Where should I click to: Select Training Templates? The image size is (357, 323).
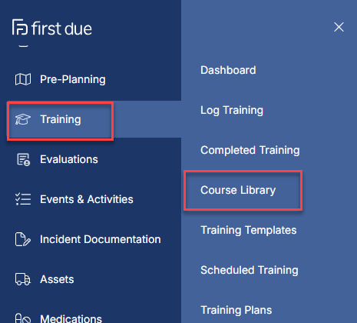point(248,230)
